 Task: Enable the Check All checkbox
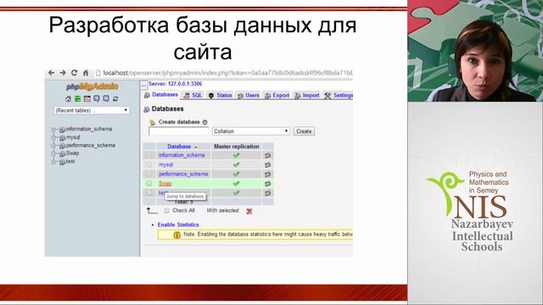(x=167, y=211)
